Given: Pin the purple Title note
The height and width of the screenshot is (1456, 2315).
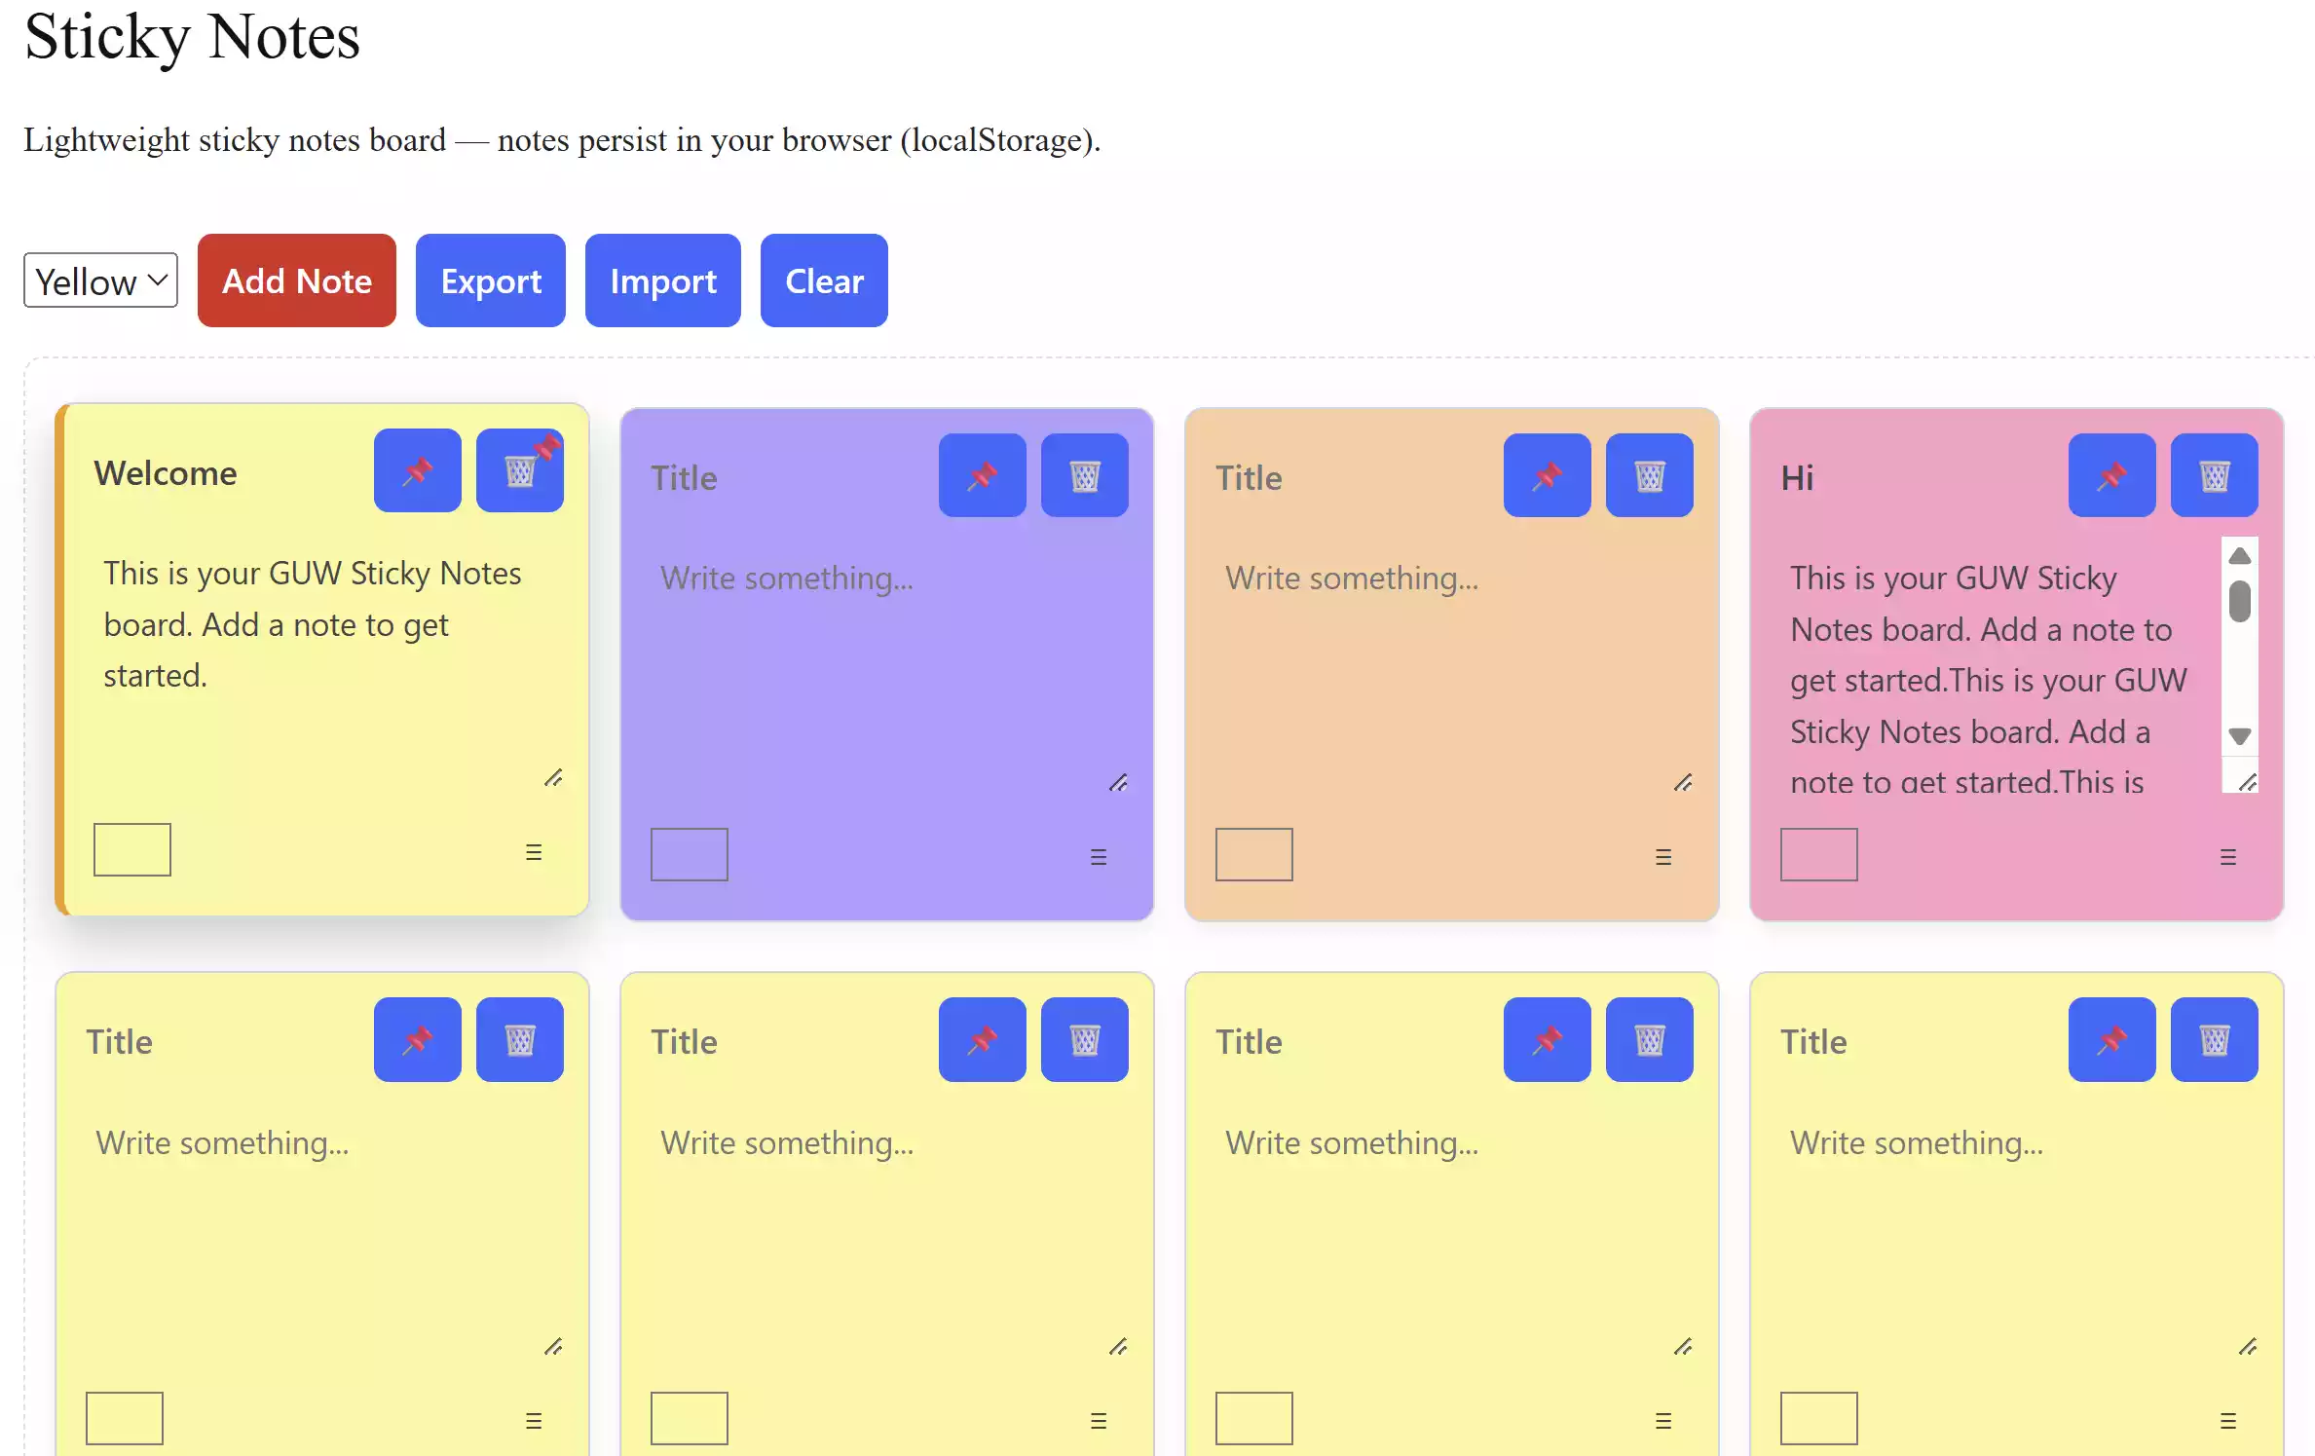Looking at the screenshot, I should [x=982, y=475].
